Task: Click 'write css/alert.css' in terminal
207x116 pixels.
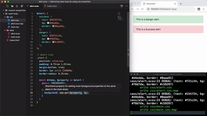Action: click(x=156, y=87)
